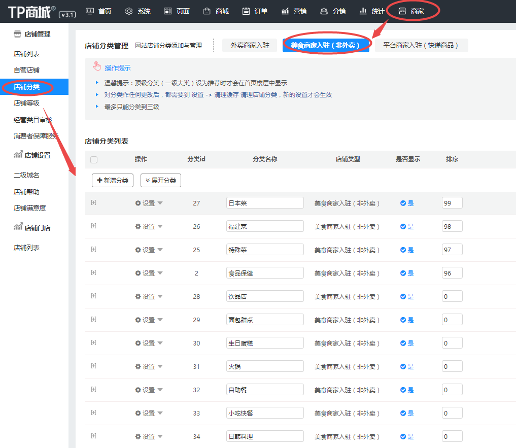Switch to the 外卖商家入驻 tab
The image size is (516, 448).
[x=249, y=45]
